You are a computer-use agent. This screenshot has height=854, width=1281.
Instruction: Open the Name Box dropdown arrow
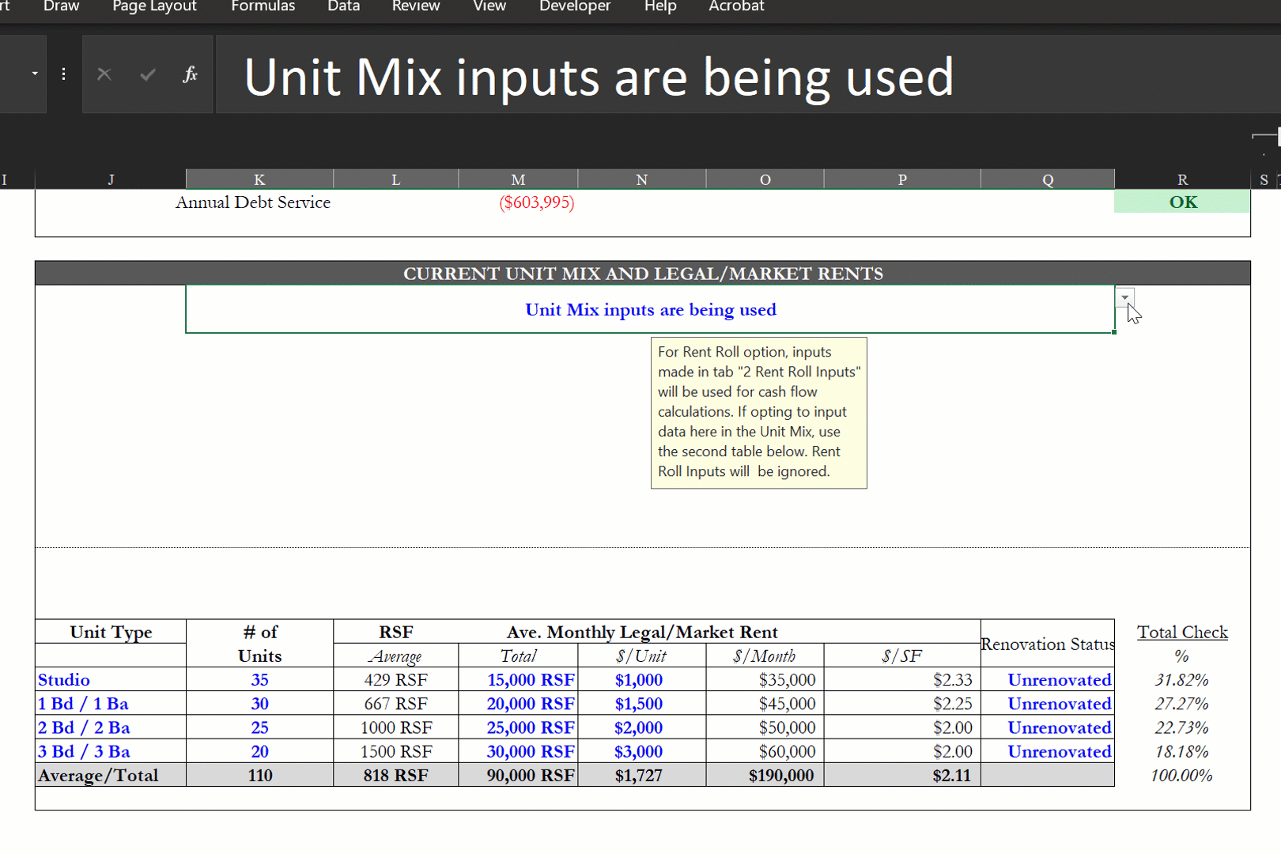pos(35,74)
